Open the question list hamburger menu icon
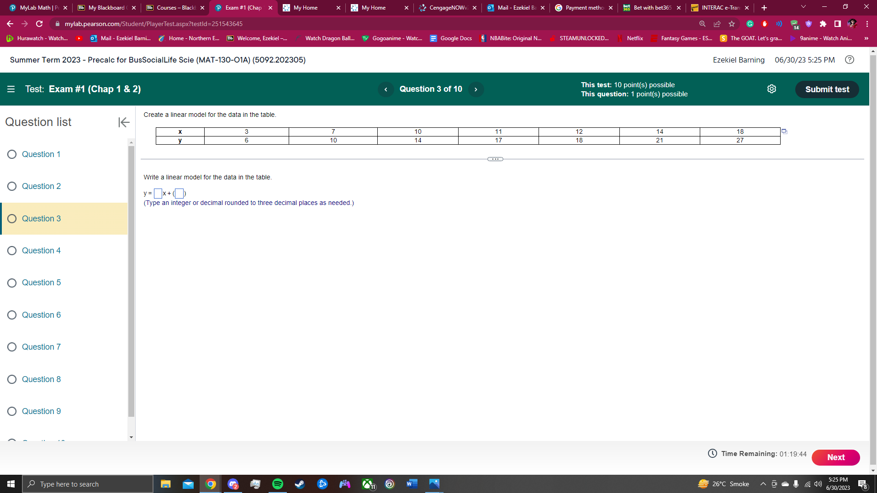 [x=11, y=89]
